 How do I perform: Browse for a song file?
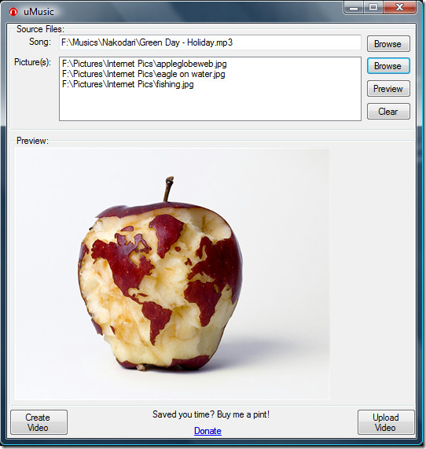[x=388, y=44]
